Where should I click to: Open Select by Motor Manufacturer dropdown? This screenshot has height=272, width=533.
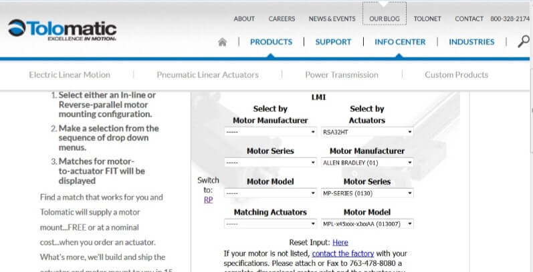(271, 132)
